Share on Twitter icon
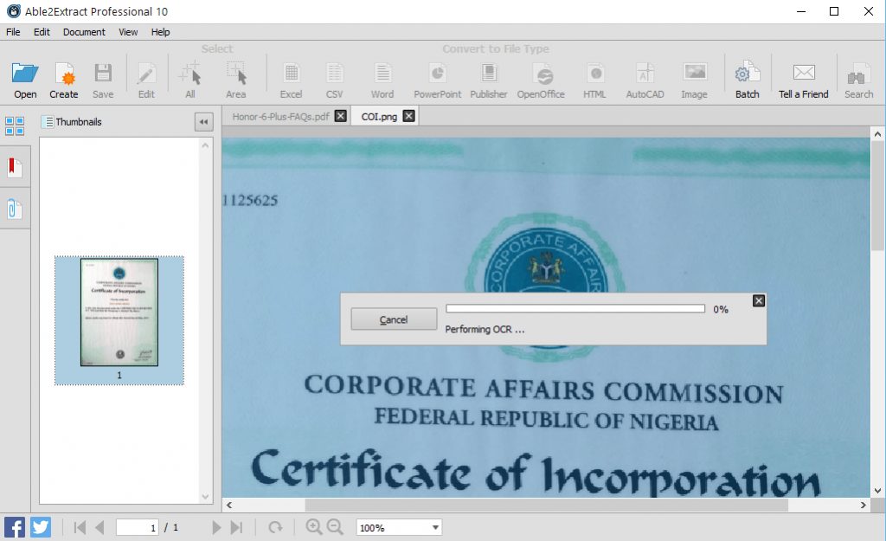 pyautogui.click(x=41, y=527)
